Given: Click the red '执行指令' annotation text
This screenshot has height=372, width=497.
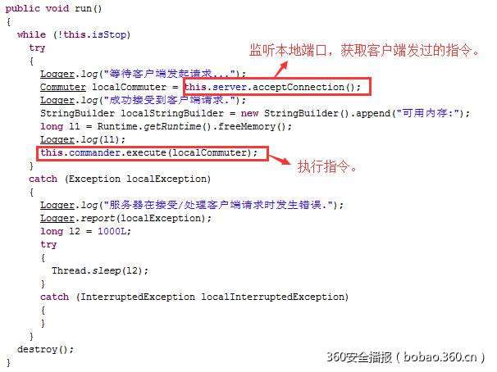Looking at the screenshot, I should click(x=327, y=166).
